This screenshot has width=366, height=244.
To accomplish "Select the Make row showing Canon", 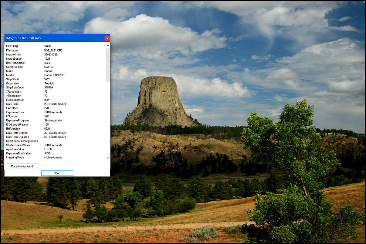I will (30, 71).
